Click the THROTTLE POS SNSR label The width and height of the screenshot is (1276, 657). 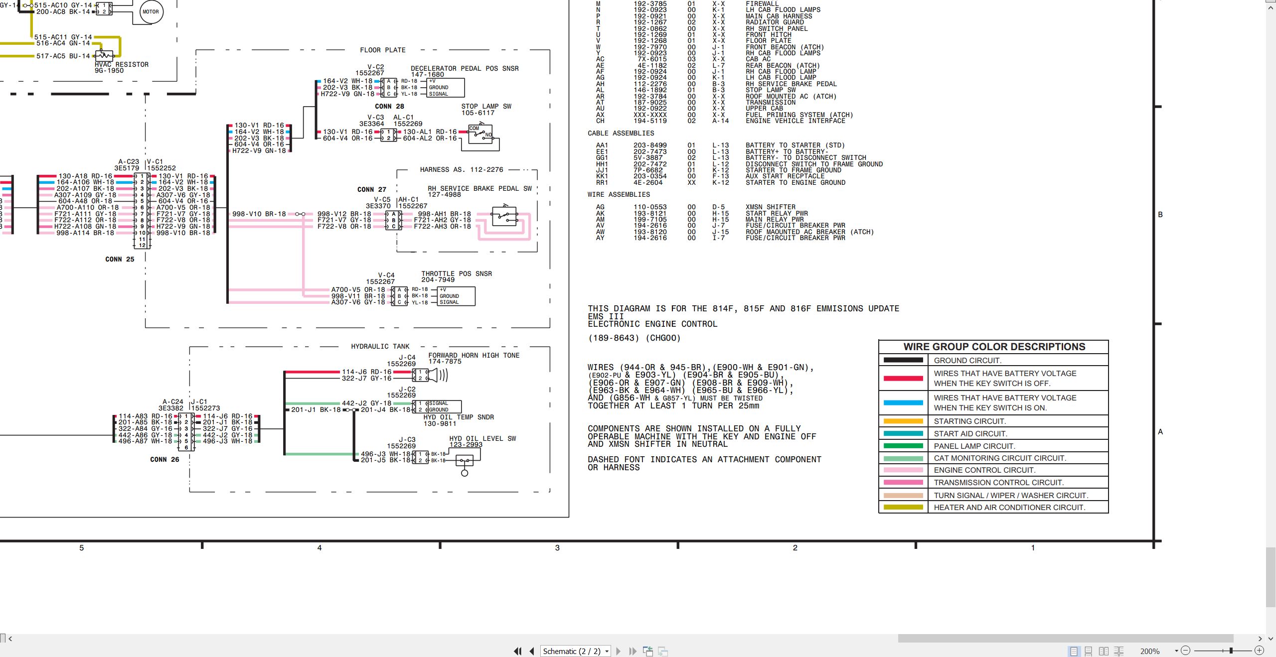pos(457,273)
